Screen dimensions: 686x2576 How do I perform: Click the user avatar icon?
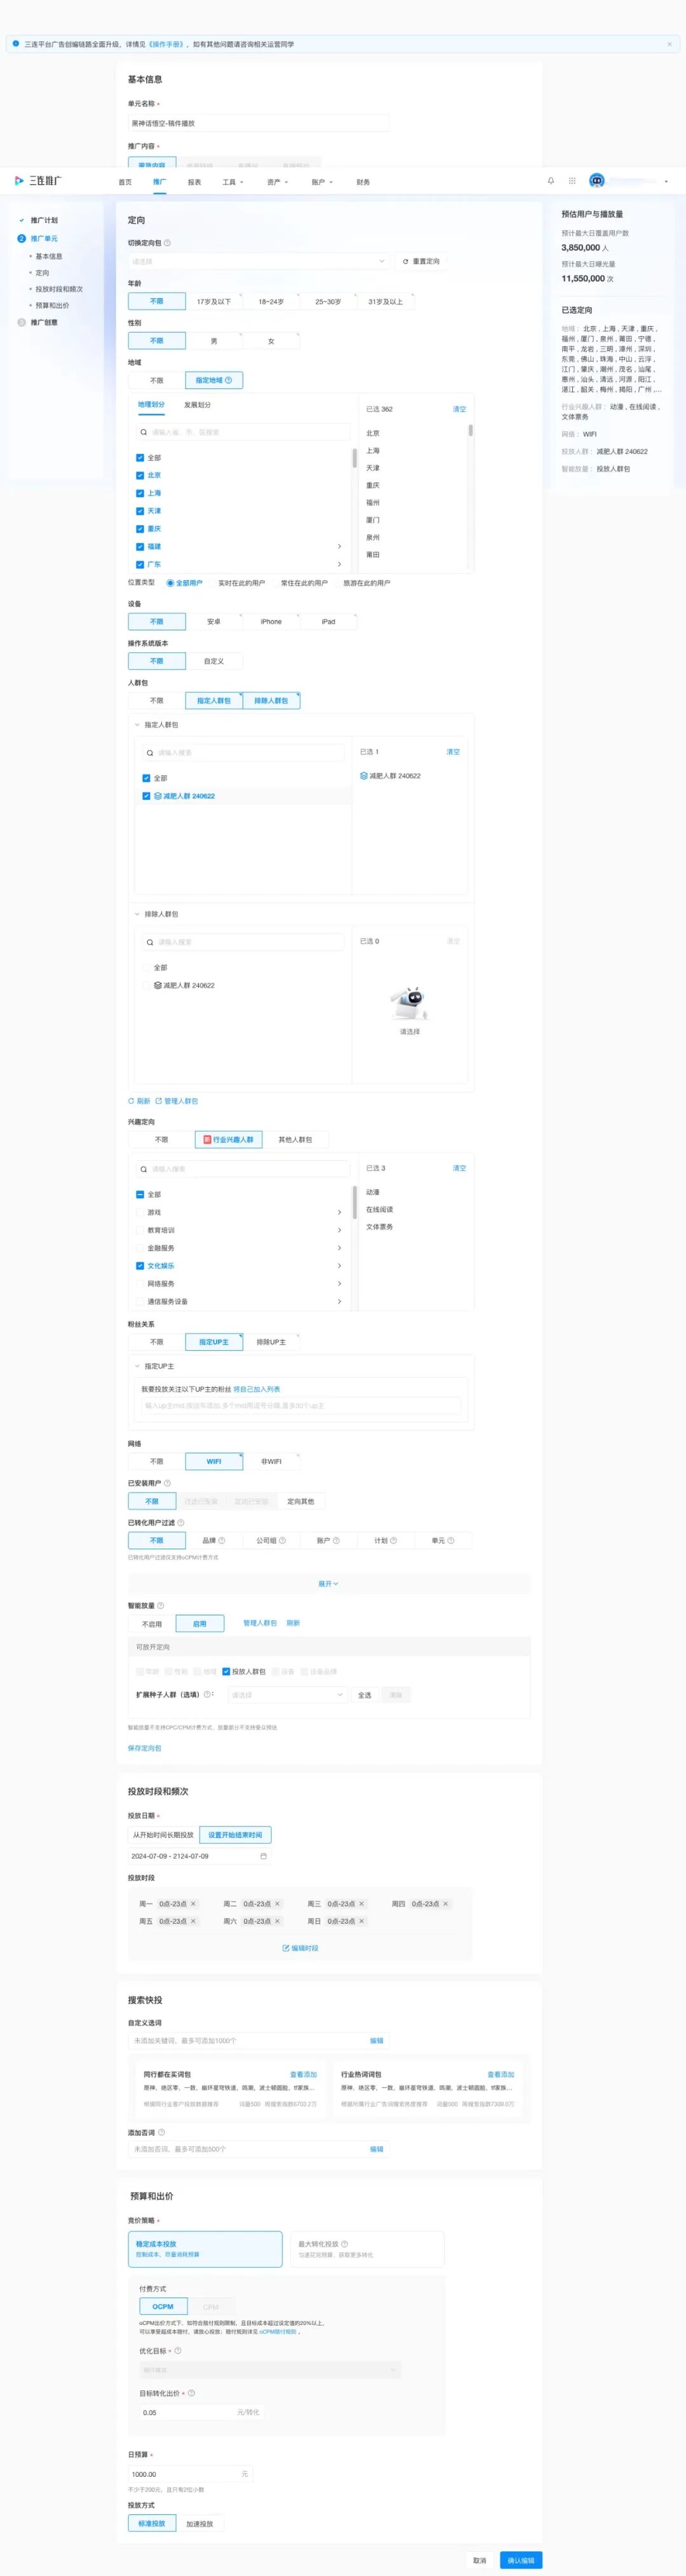597,181
